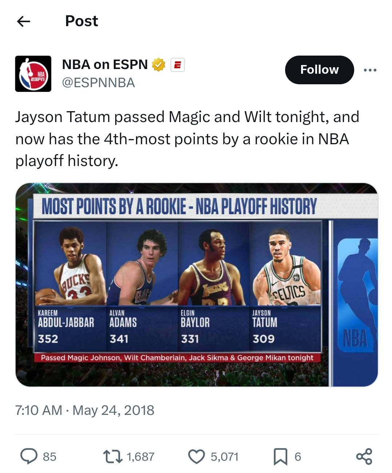Screen dimensions: 392x473
Task: Repost using the retweet arrows icon
Action: [113, 457]
